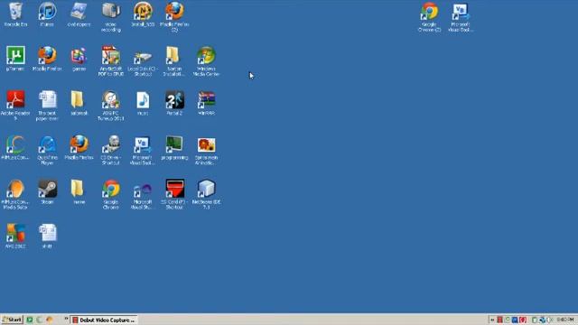
Task: Open the Recycle Bin desktop icon
Action: tap(15, 14)
